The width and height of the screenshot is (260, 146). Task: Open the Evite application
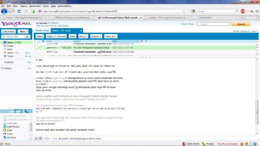click(8, 130)
